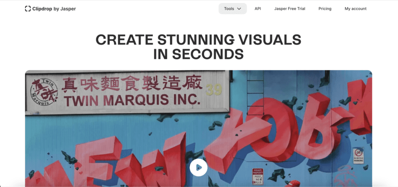398x187 pixels.
Task: Open the Jasper Free Trial link
Action: [289, 8]
